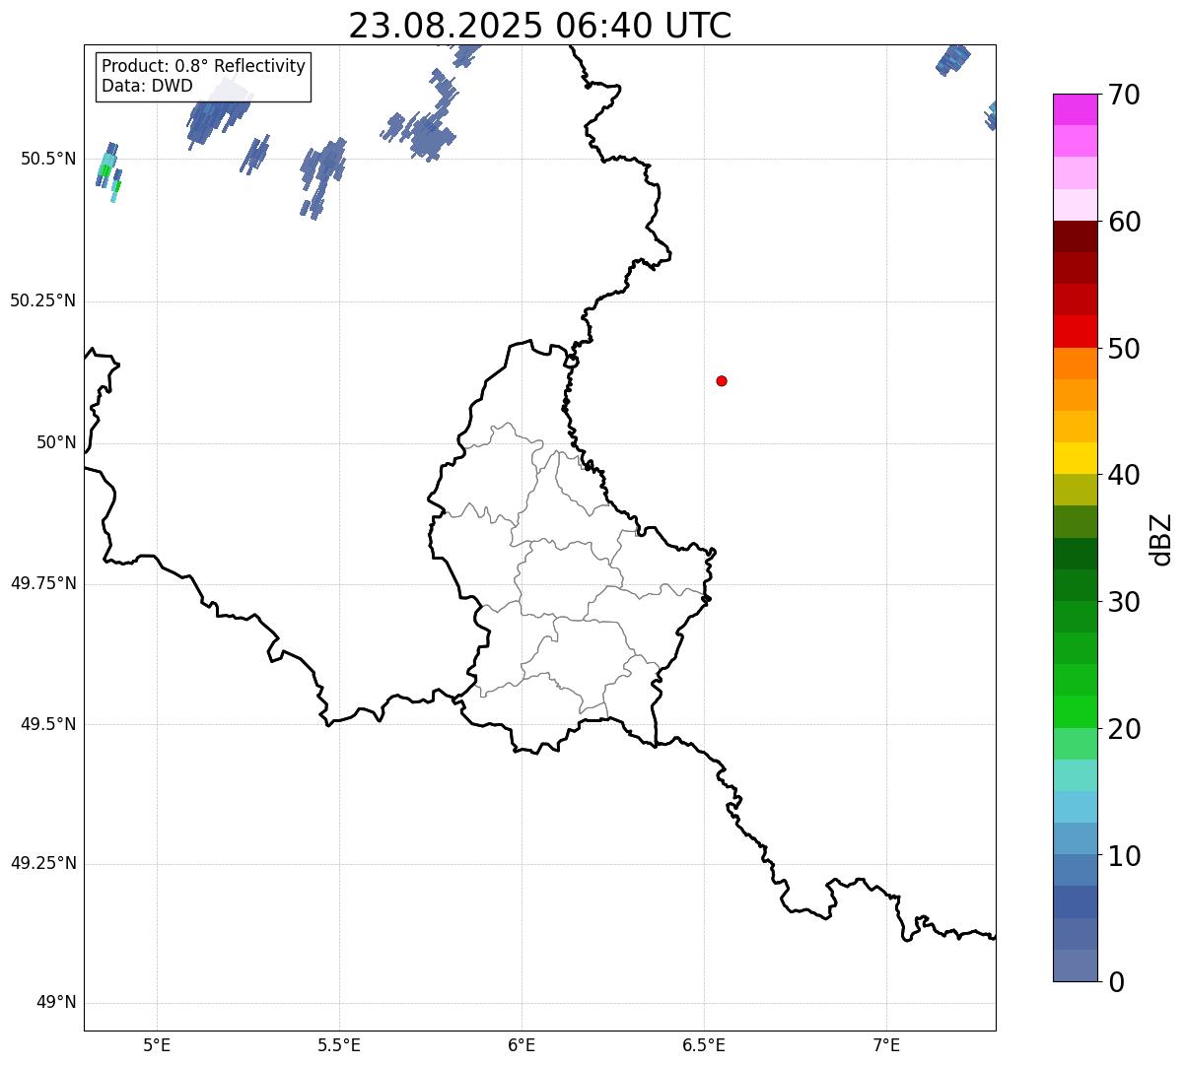Screen dimensions: 1185x1065
Task: Pick the dark maroon swatch below 60
Action: coord(1076,236)
